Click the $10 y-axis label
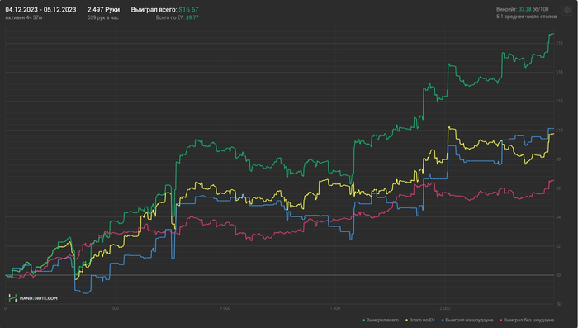Image resolution: width=578 pixels, height=328 pixels. [559, 131]
